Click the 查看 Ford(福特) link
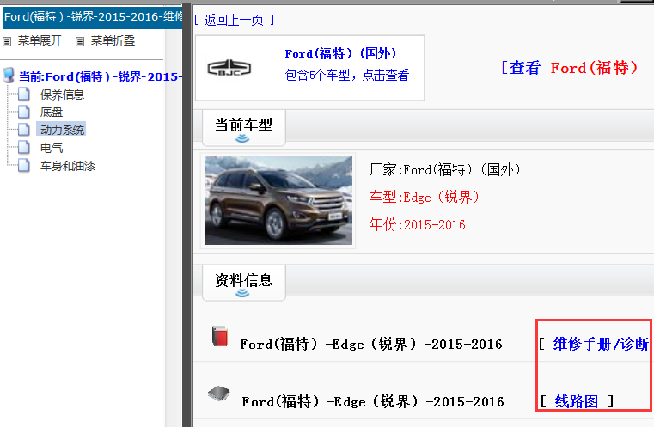 569,68
